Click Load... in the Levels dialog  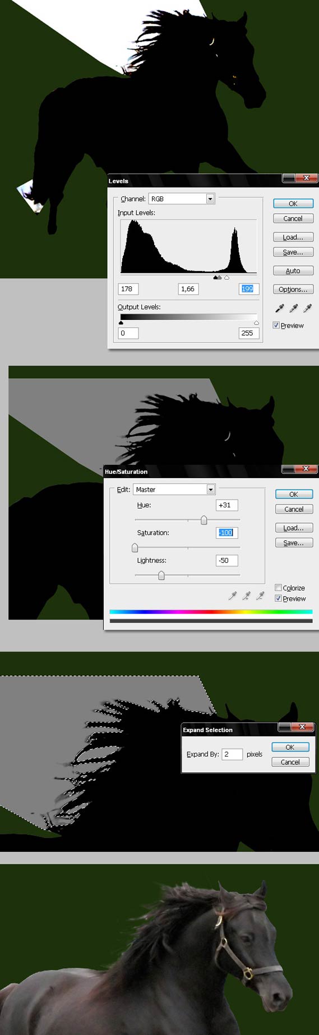pyautogui.click(x=293, y=237)
